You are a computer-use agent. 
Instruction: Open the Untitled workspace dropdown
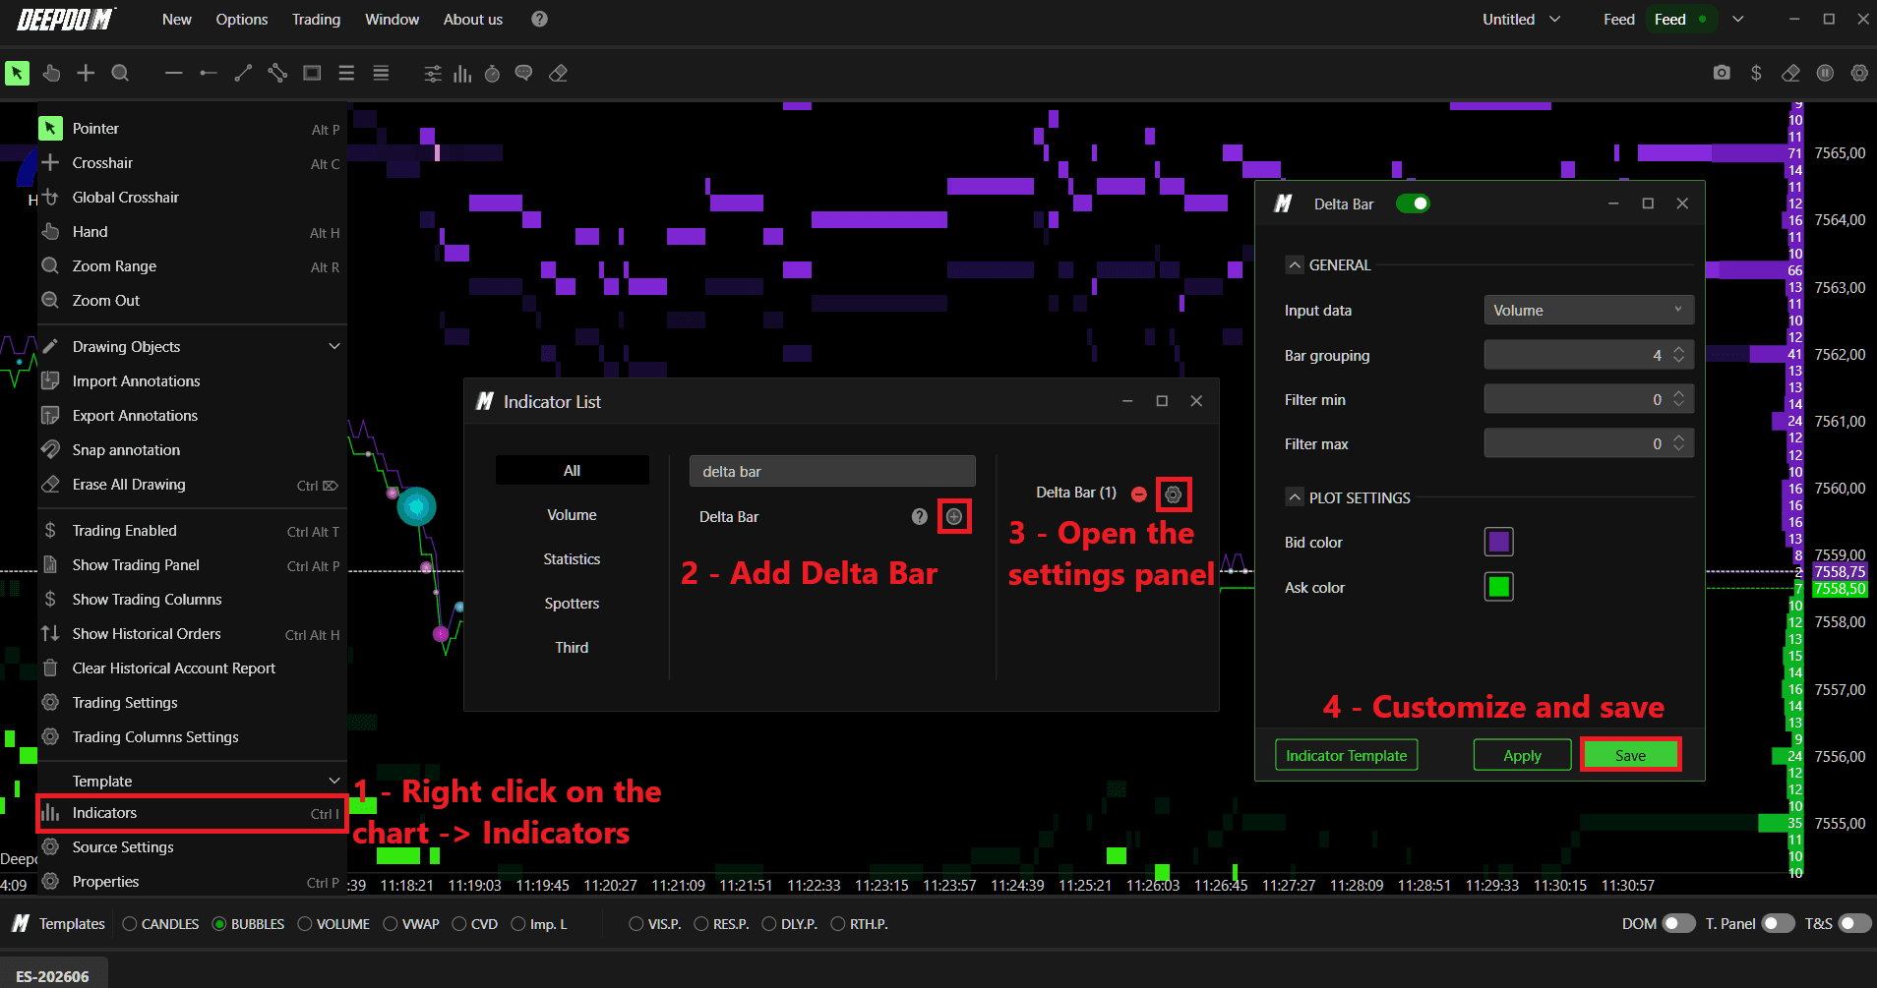point(1522,19)
